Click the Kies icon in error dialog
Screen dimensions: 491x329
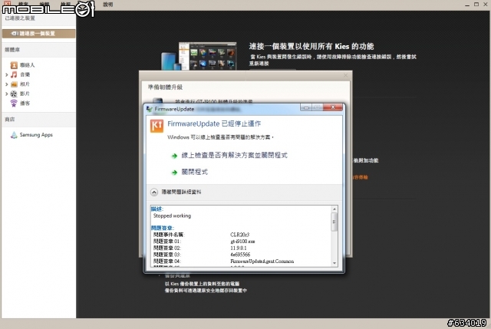[157, 126]
